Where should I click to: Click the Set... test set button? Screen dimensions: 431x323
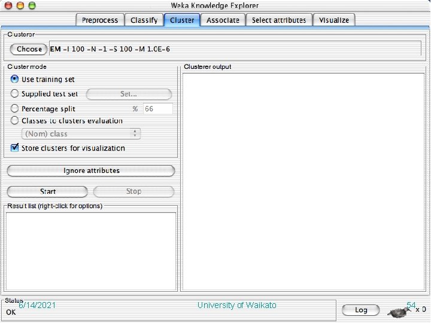point(129,94)
